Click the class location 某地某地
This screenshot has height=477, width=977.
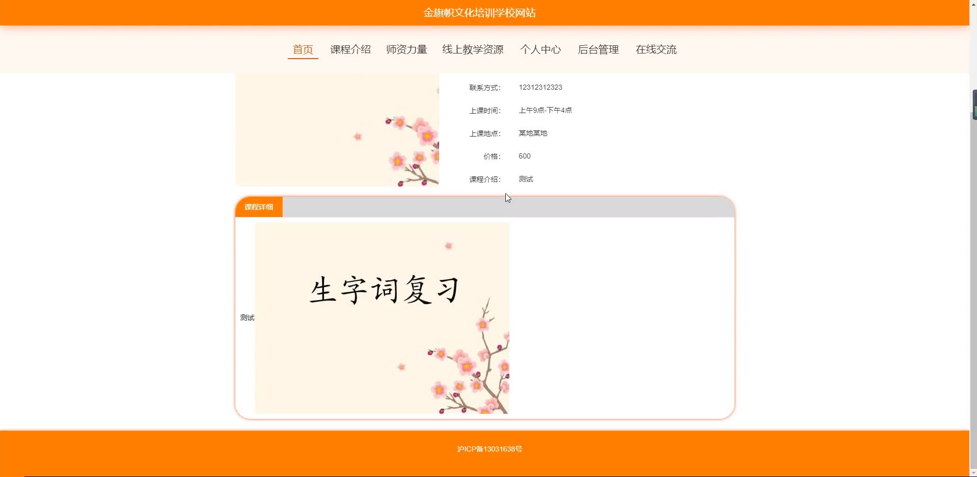[x=532, y=133]
